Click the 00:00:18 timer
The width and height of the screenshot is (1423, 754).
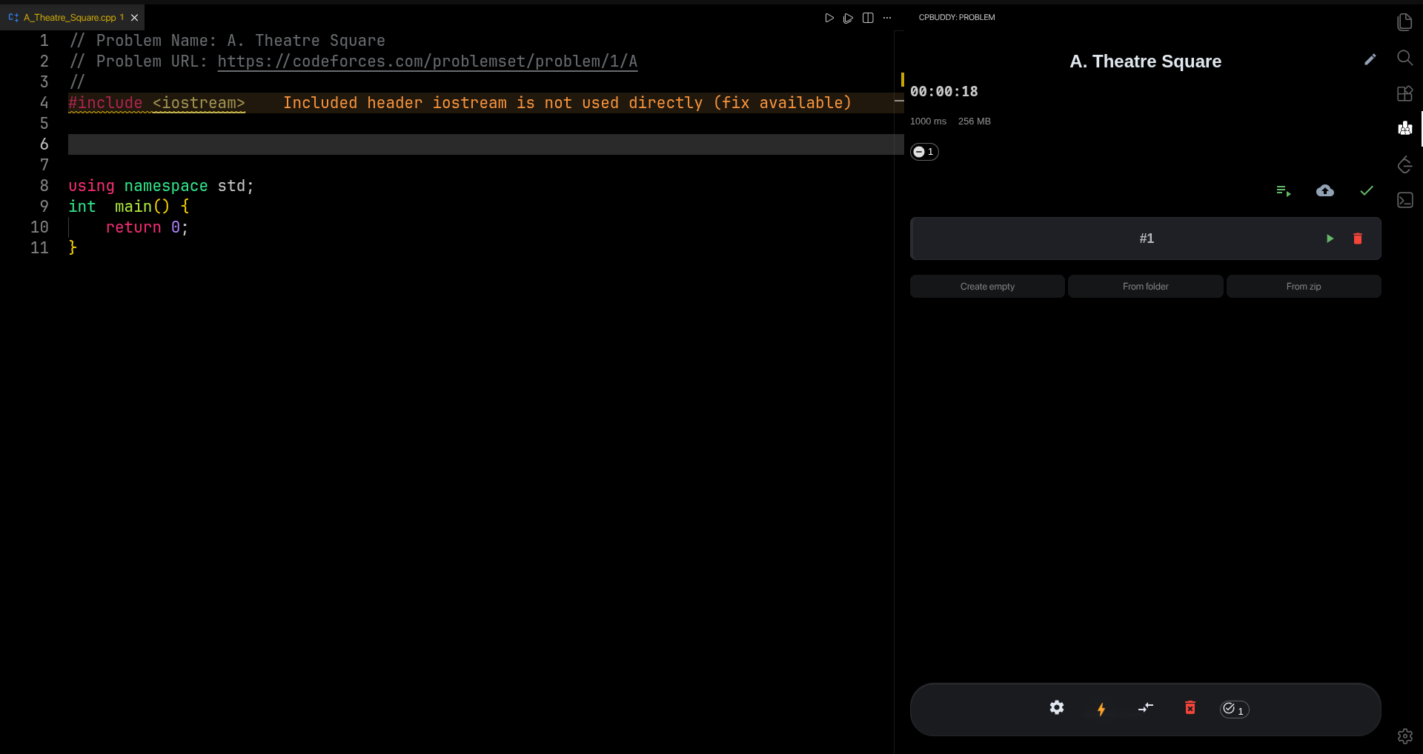point(944,92)
